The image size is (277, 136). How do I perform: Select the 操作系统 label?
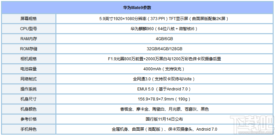[29, 89]
